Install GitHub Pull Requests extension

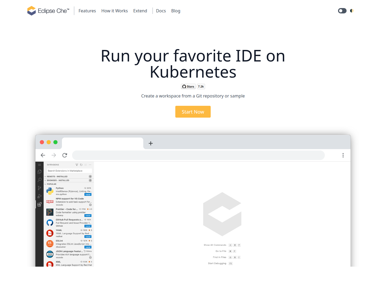point(88,226)
